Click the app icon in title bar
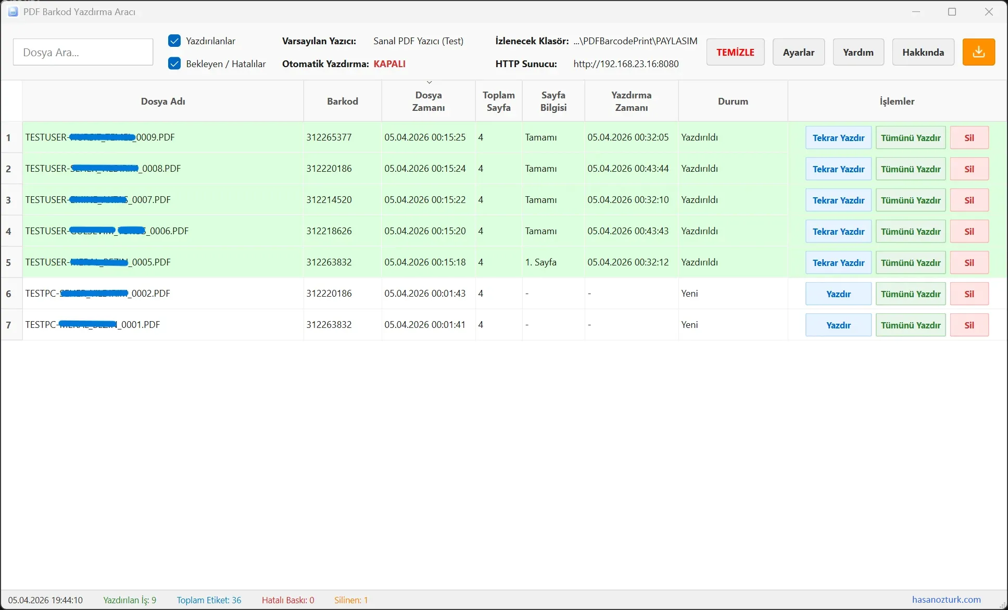 12,11
